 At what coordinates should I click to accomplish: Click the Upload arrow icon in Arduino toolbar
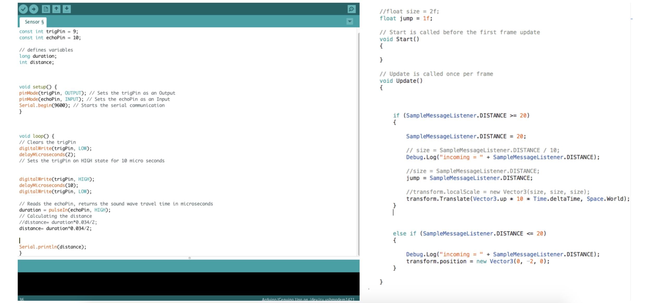point(34,9)
